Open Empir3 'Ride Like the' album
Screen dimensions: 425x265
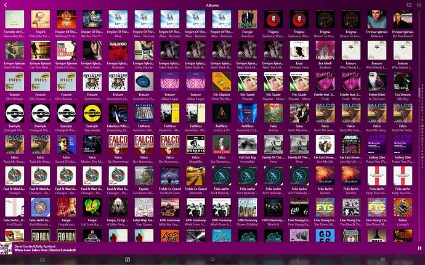click(41, 19)
